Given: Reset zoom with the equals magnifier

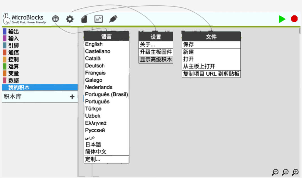Looking at the screenshot, I should 285,172.
